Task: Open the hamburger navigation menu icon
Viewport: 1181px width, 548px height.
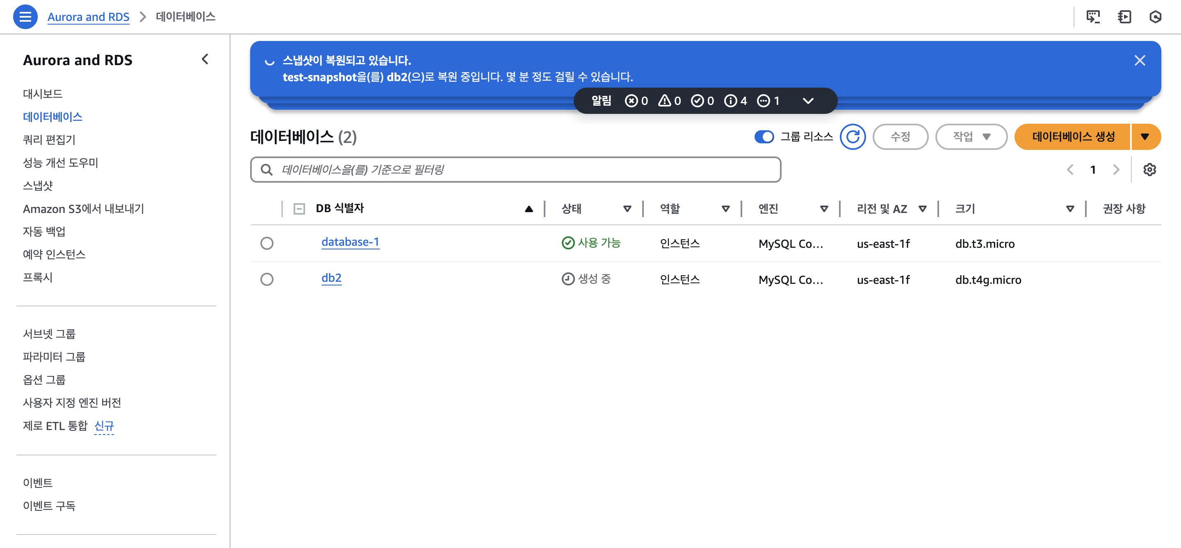Action: 25,17
